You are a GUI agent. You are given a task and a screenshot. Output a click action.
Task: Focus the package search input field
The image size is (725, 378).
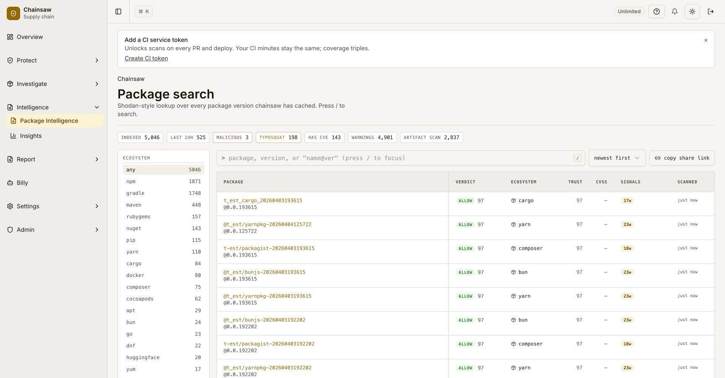(401, 158)
